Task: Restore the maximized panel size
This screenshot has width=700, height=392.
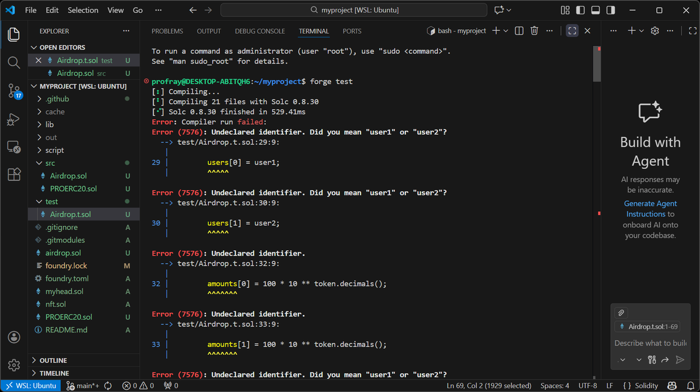Action: [x=572, y=31]
